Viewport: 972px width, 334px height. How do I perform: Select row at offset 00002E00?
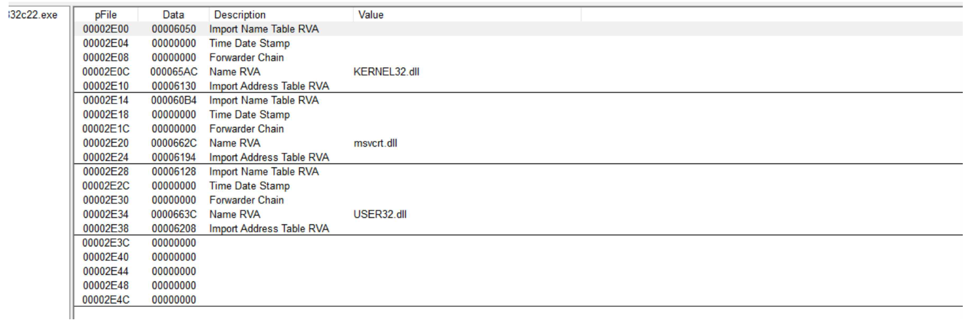(x=106, y=29)
